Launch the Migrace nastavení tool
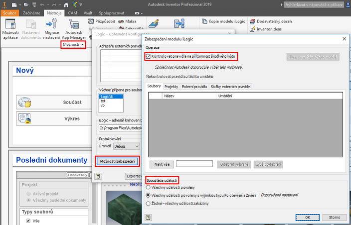The width and height of the screenshot is (351, 225). (x=51, y=29)
